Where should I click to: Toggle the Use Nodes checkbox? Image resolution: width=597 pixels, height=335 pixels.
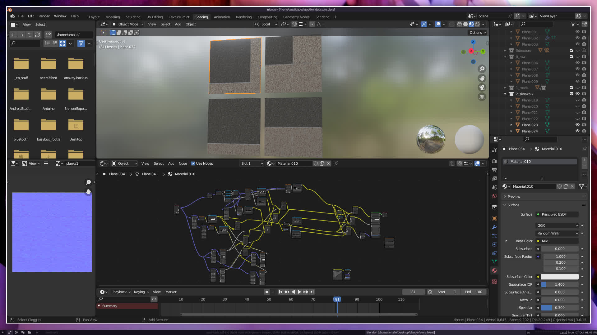tap(193, 163)
